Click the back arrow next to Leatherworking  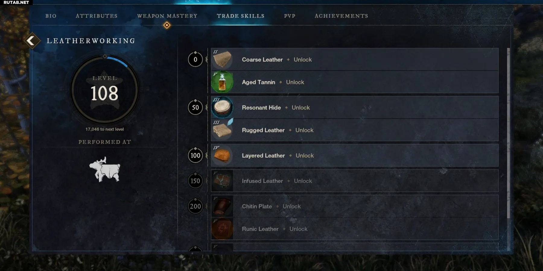[32, 41]
